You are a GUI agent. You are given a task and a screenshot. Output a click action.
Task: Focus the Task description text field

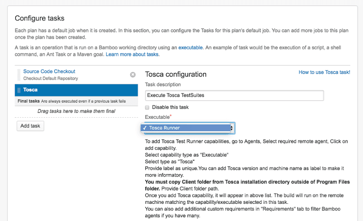point(234,95)
